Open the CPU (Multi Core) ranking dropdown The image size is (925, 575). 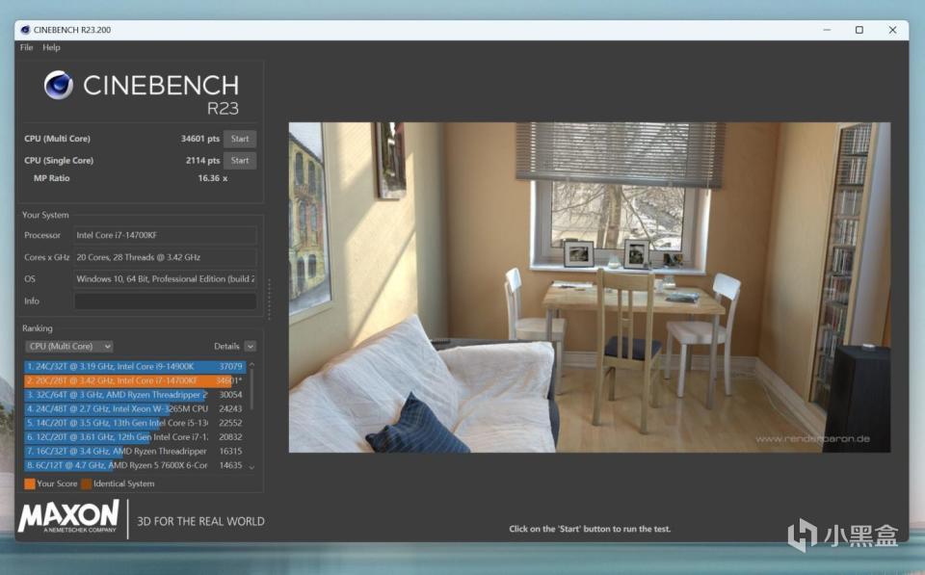click(69, 346)
